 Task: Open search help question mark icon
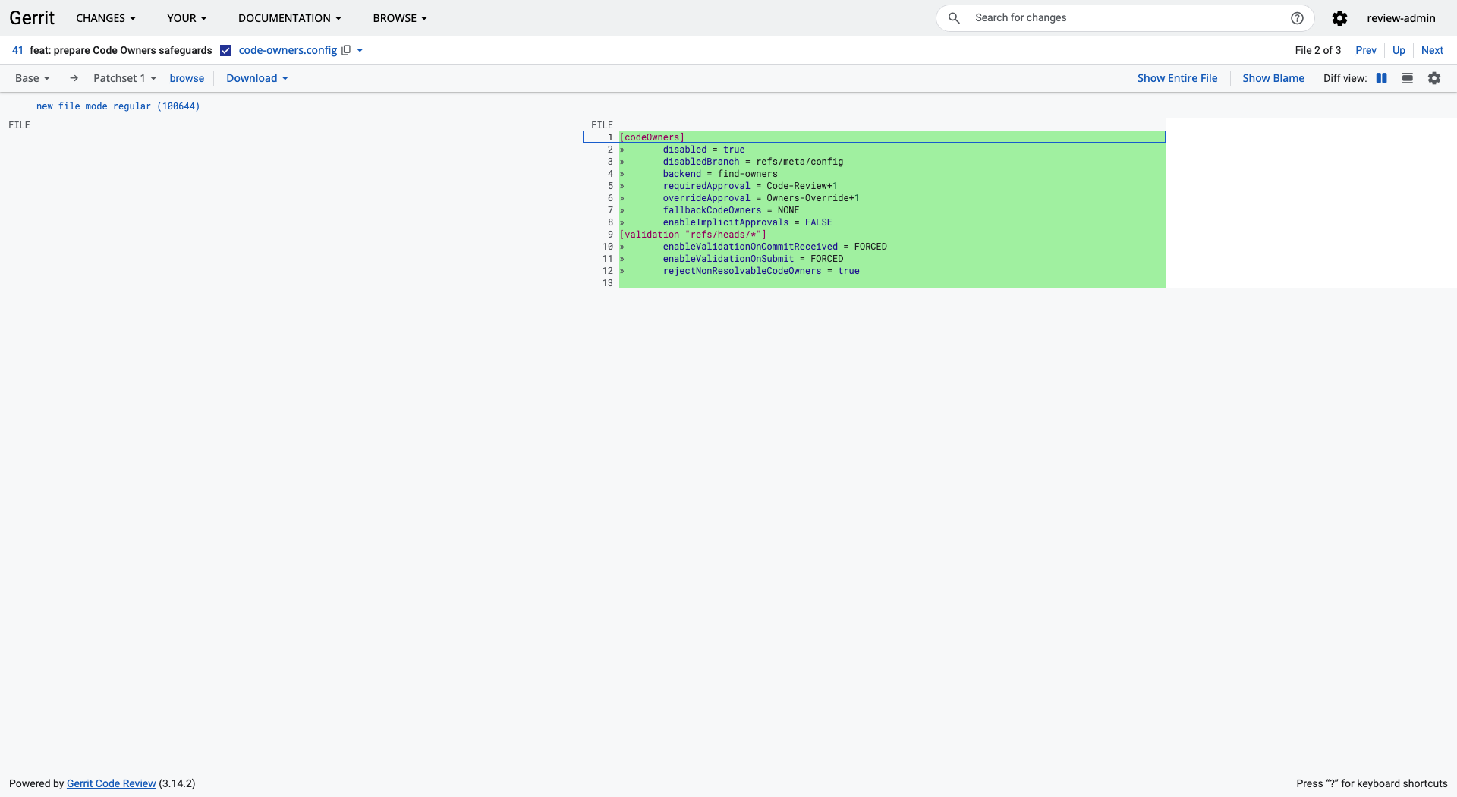click(1297, 18)
